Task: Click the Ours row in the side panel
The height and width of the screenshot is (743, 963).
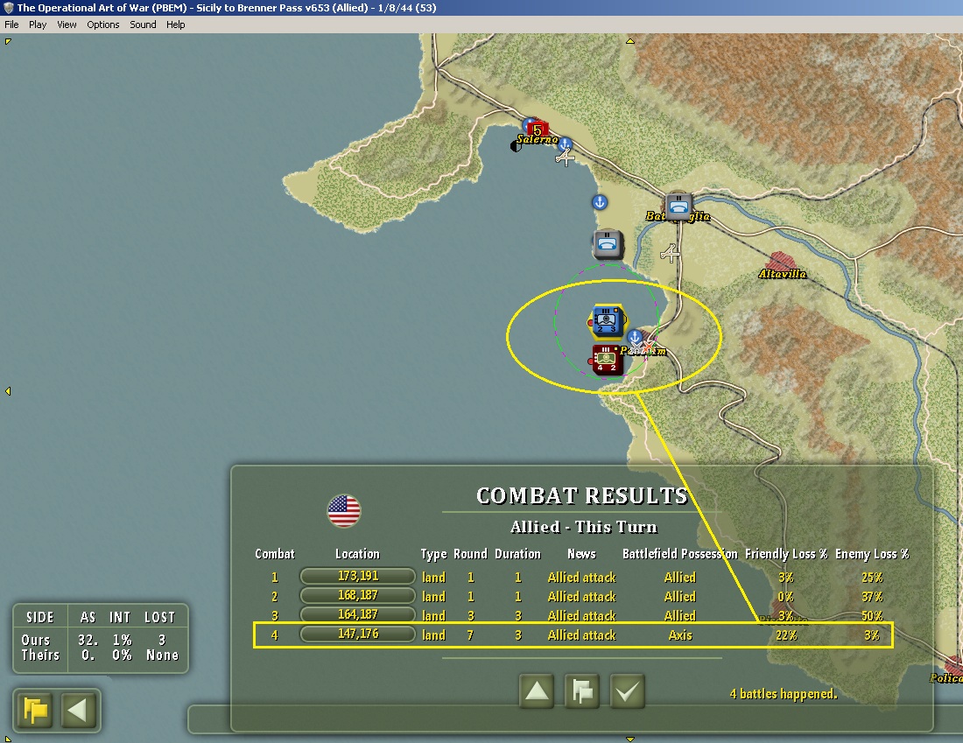Action: 100,640
